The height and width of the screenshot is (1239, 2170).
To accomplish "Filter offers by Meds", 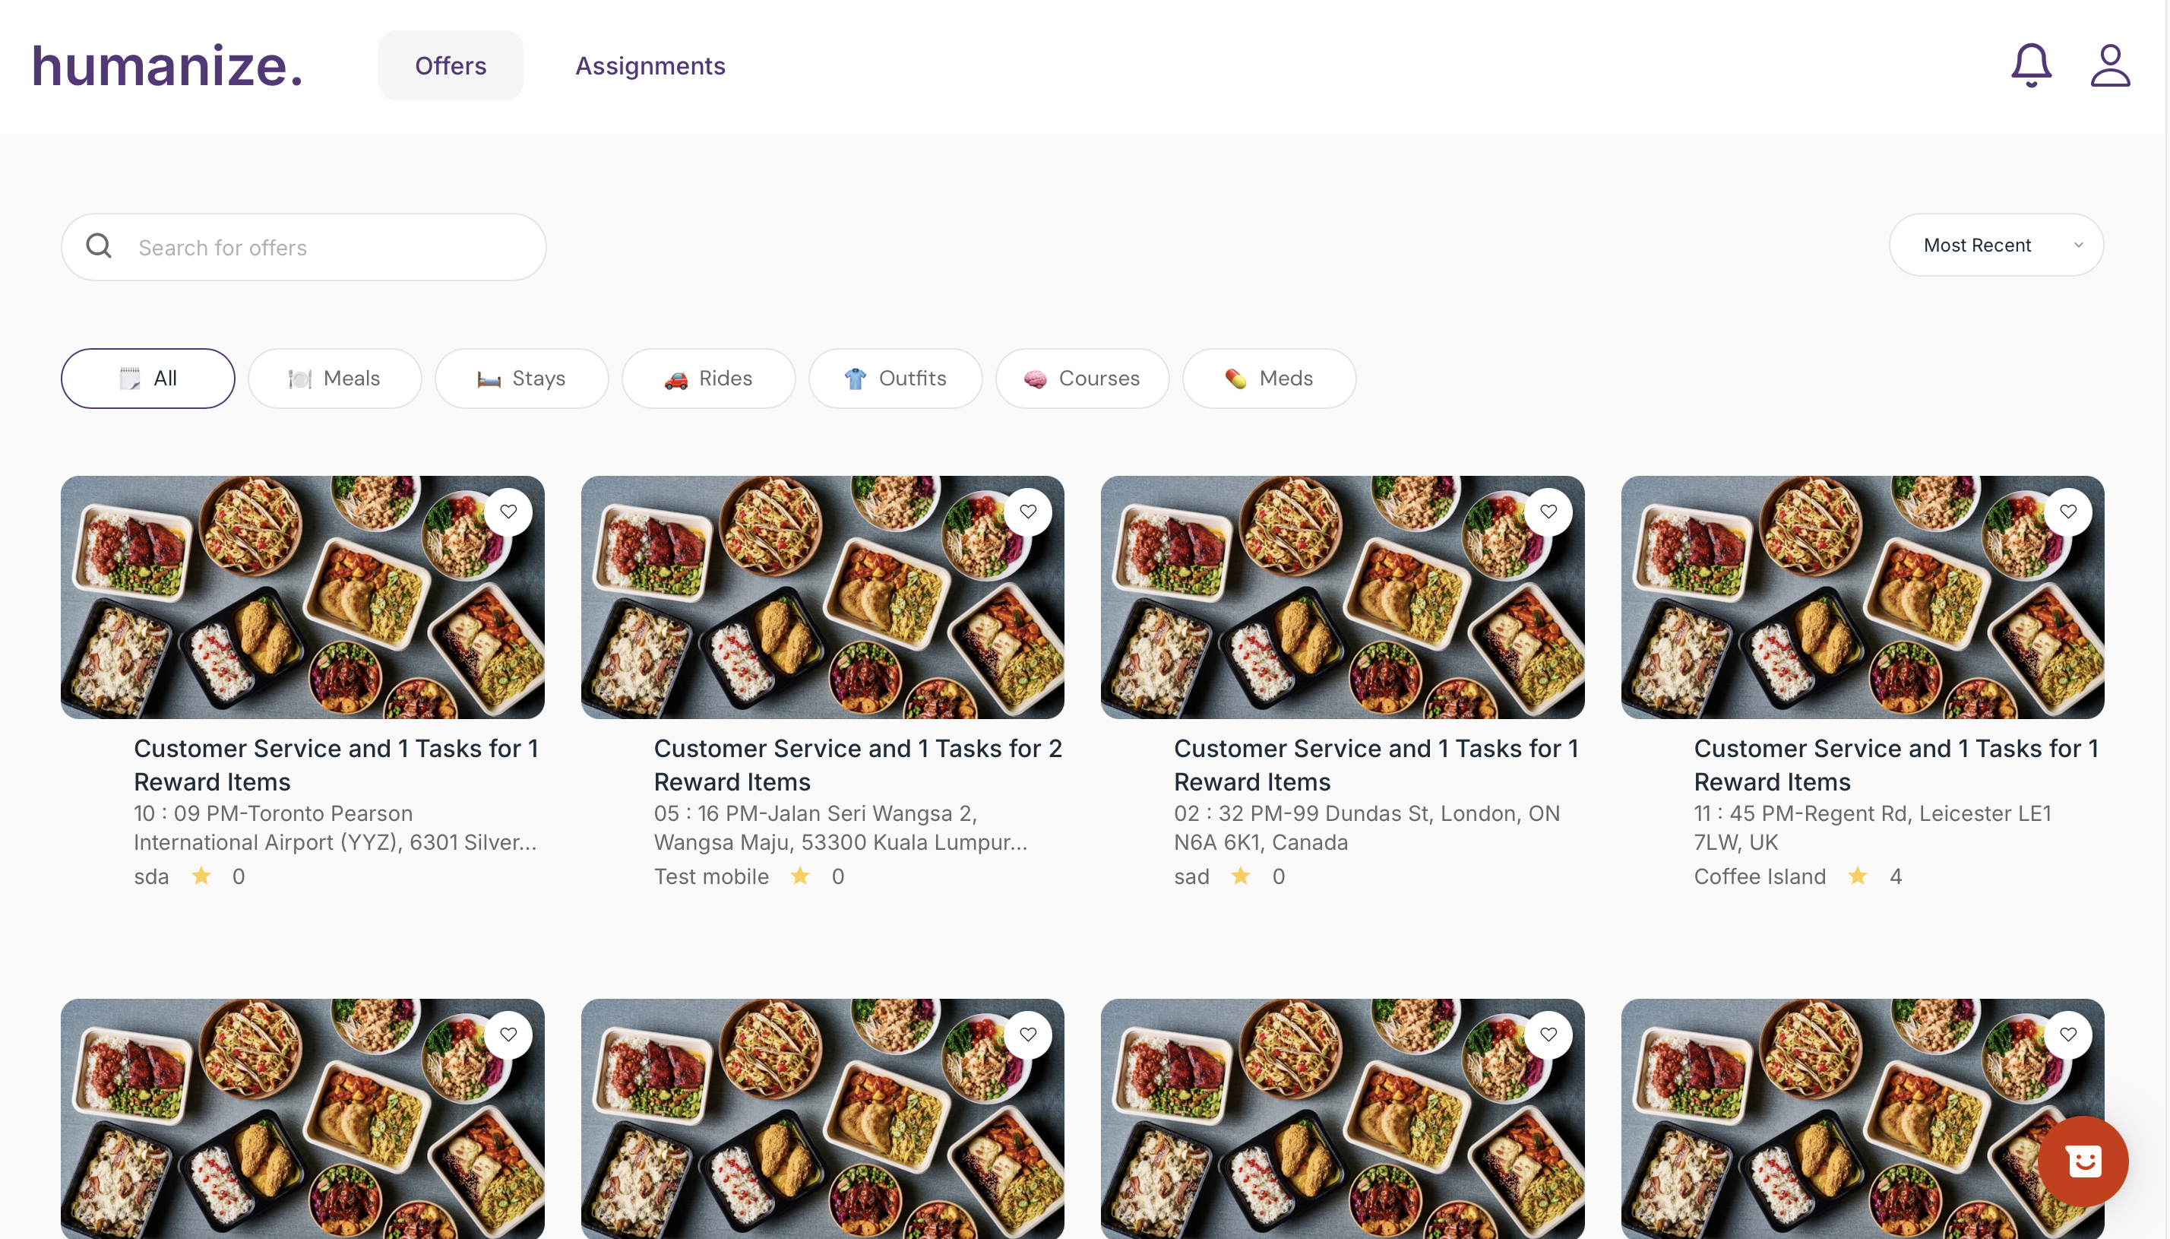I will tap(1270, 379).
